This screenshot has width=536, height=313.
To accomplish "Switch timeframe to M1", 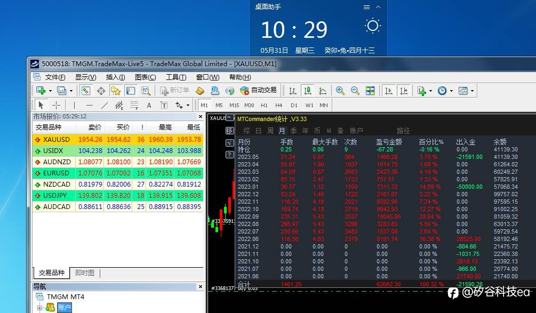I will pyautogui.click(x=204, y=105).
